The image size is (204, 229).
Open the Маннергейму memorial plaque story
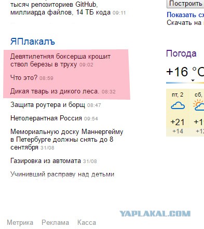coord(66,140)
